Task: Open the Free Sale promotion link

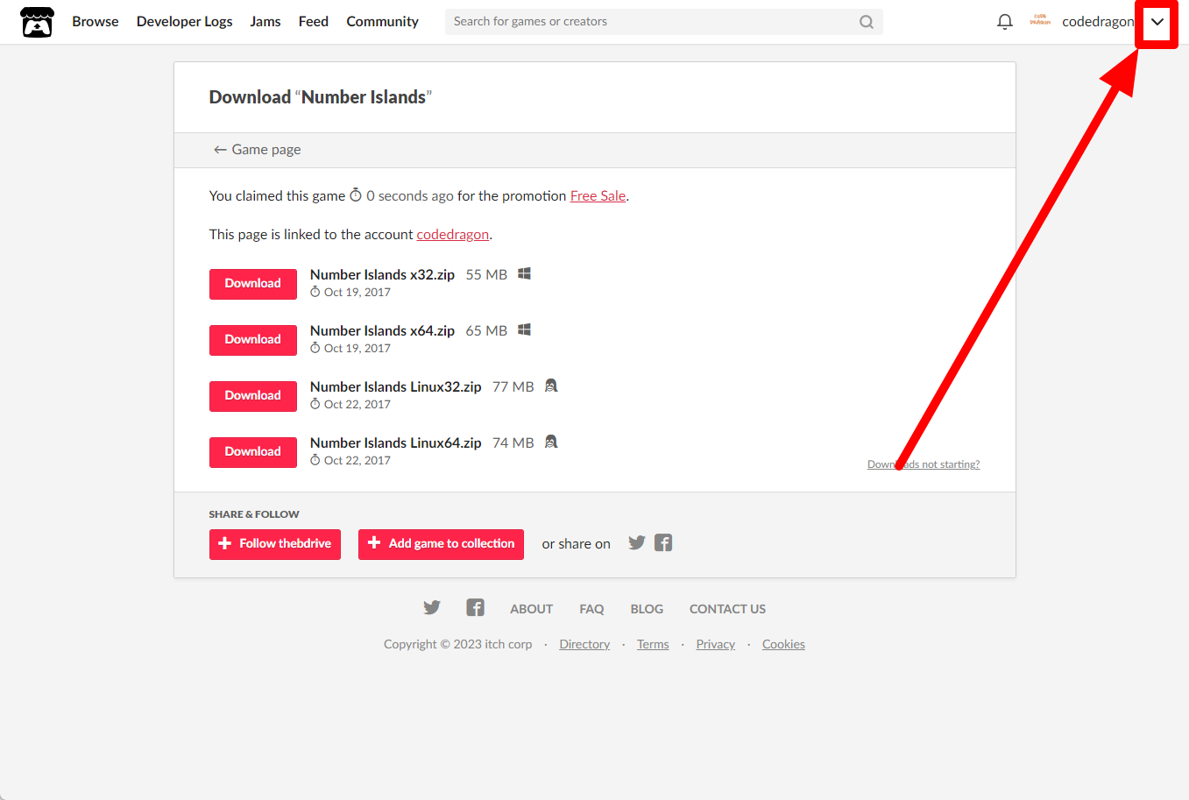Action: coord(598,196)
